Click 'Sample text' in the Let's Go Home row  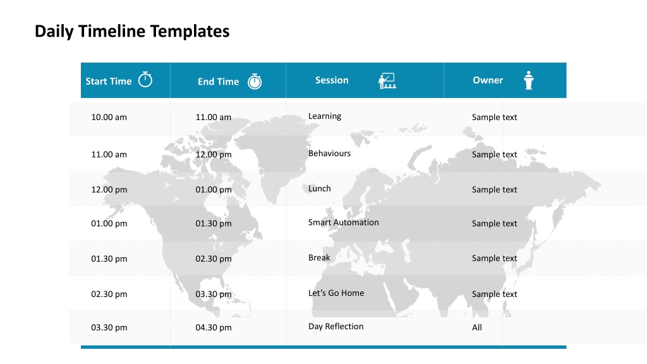point(494,294)
